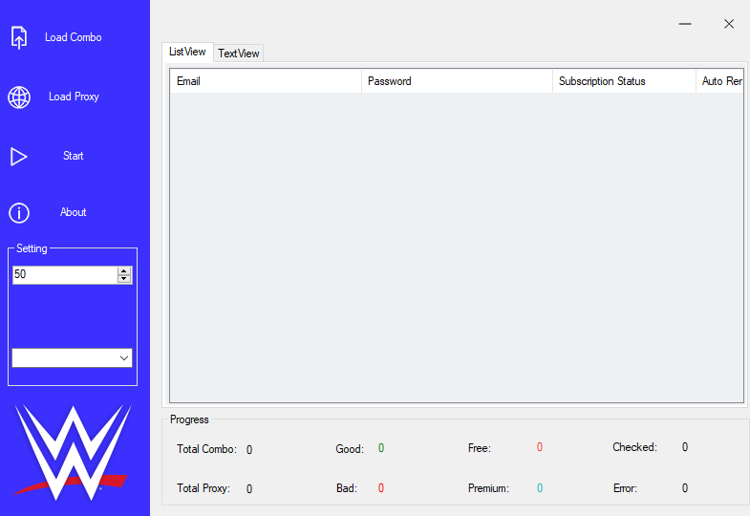Click the cyan Premium count value

540,488
